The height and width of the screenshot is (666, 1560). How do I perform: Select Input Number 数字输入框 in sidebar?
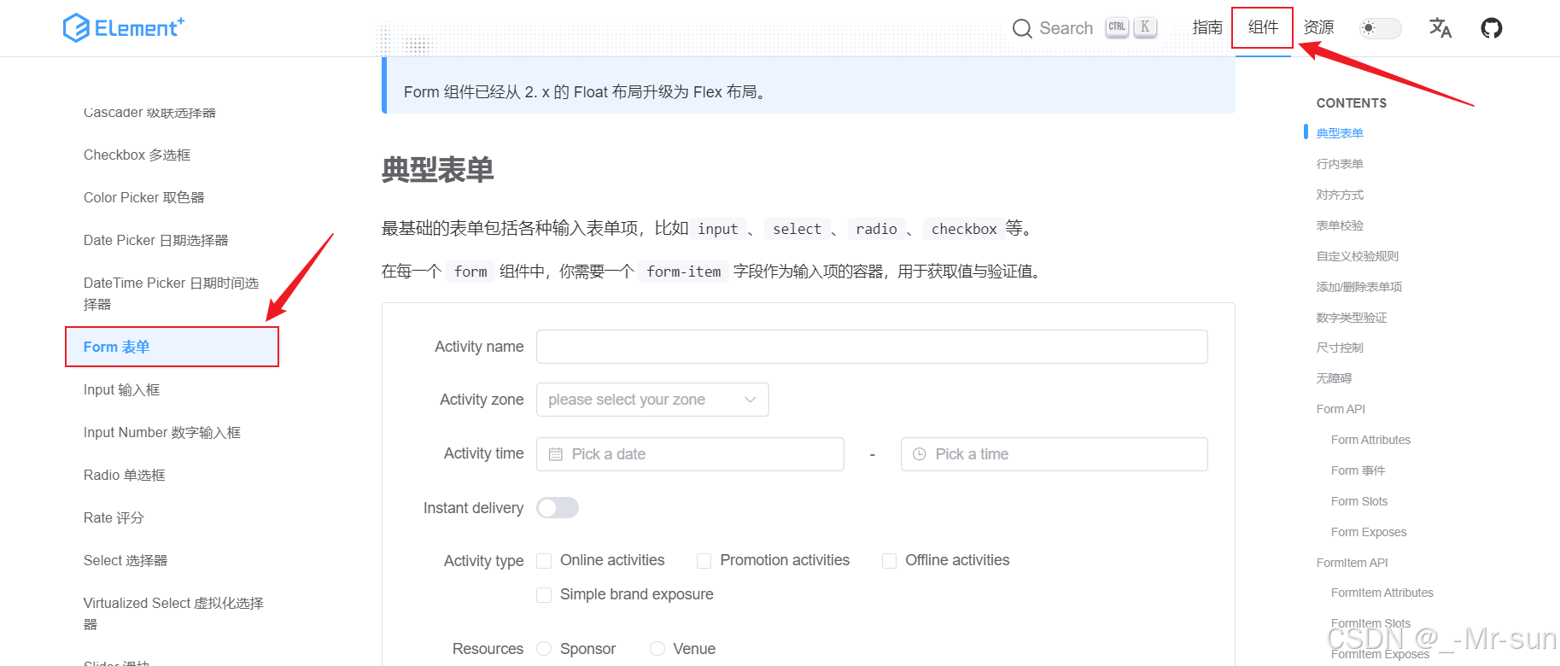[162, 432]
